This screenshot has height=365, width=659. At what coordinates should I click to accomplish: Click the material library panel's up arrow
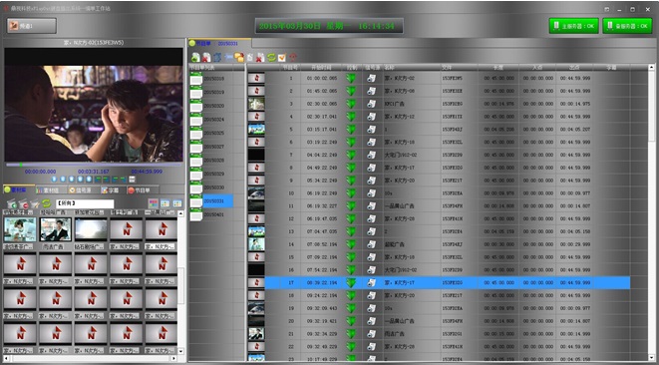point(180,213)
